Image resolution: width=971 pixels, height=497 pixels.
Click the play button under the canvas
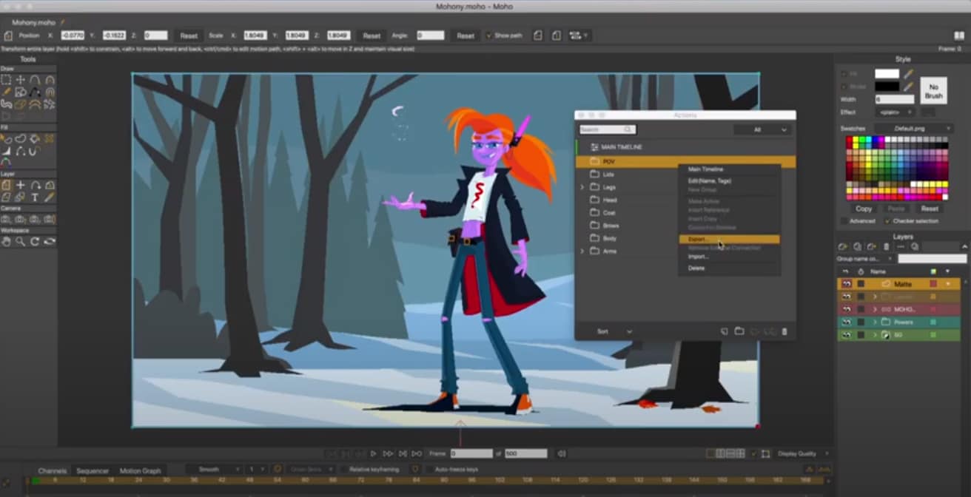coord(373,454)
